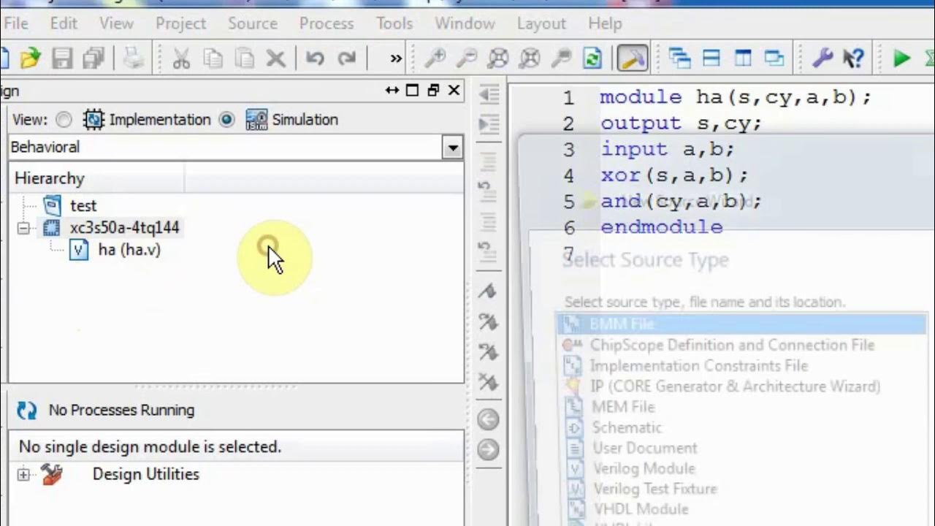The image size is (935, 526).
Task: Click the green Refresh icon
Action: click(x=592, y=58)
